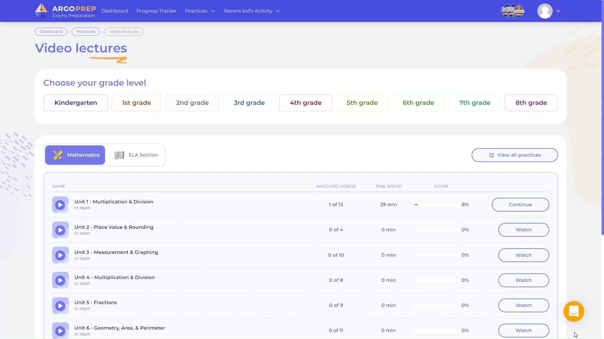Open the chat support widget

tap(573, 311)
